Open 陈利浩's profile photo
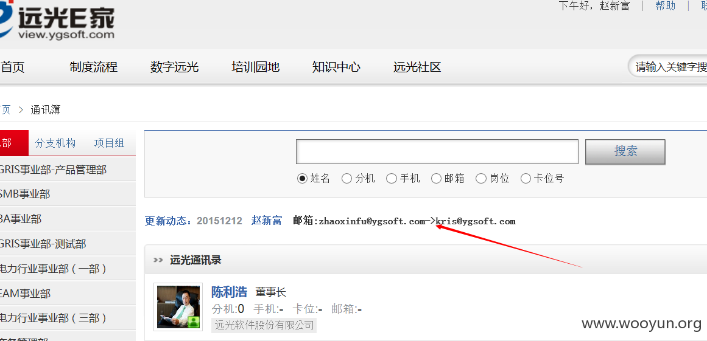The image size is (707, 341). click(x=178, y=307)
